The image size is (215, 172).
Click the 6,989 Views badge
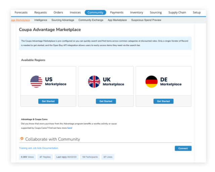(x=27, y=157)
